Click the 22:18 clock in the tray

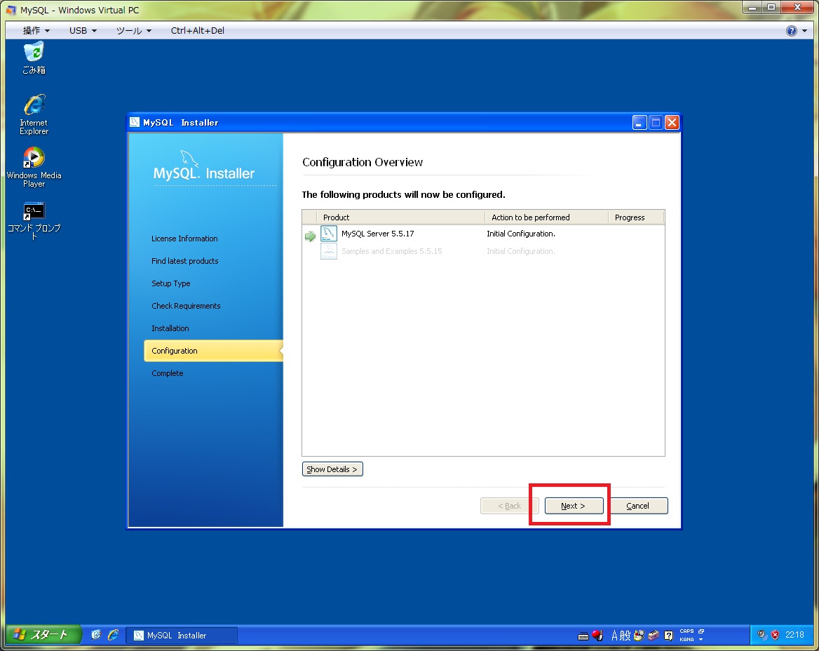(x=794, y=635)
